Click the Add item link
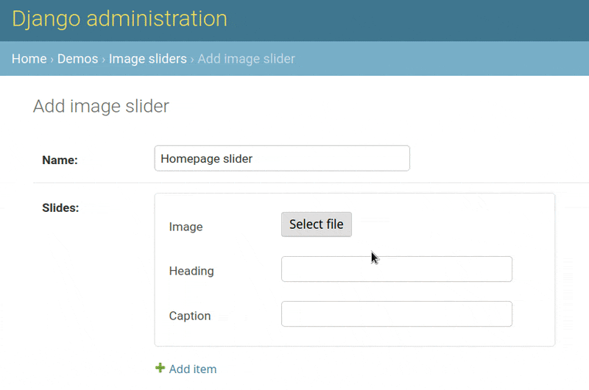The image size is (589, 390). [x=192, y=369]
